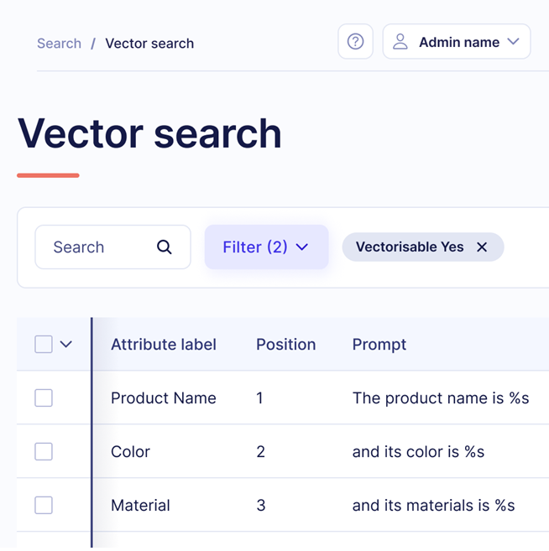
Task: Go to Search breadcrumb link
Action: [x=59, y=44]
